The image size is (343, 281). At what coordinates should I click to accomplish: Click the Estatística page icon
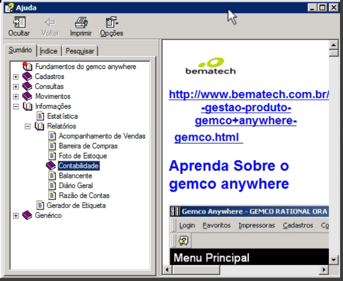pyautogui.click(x=40, y=116)
